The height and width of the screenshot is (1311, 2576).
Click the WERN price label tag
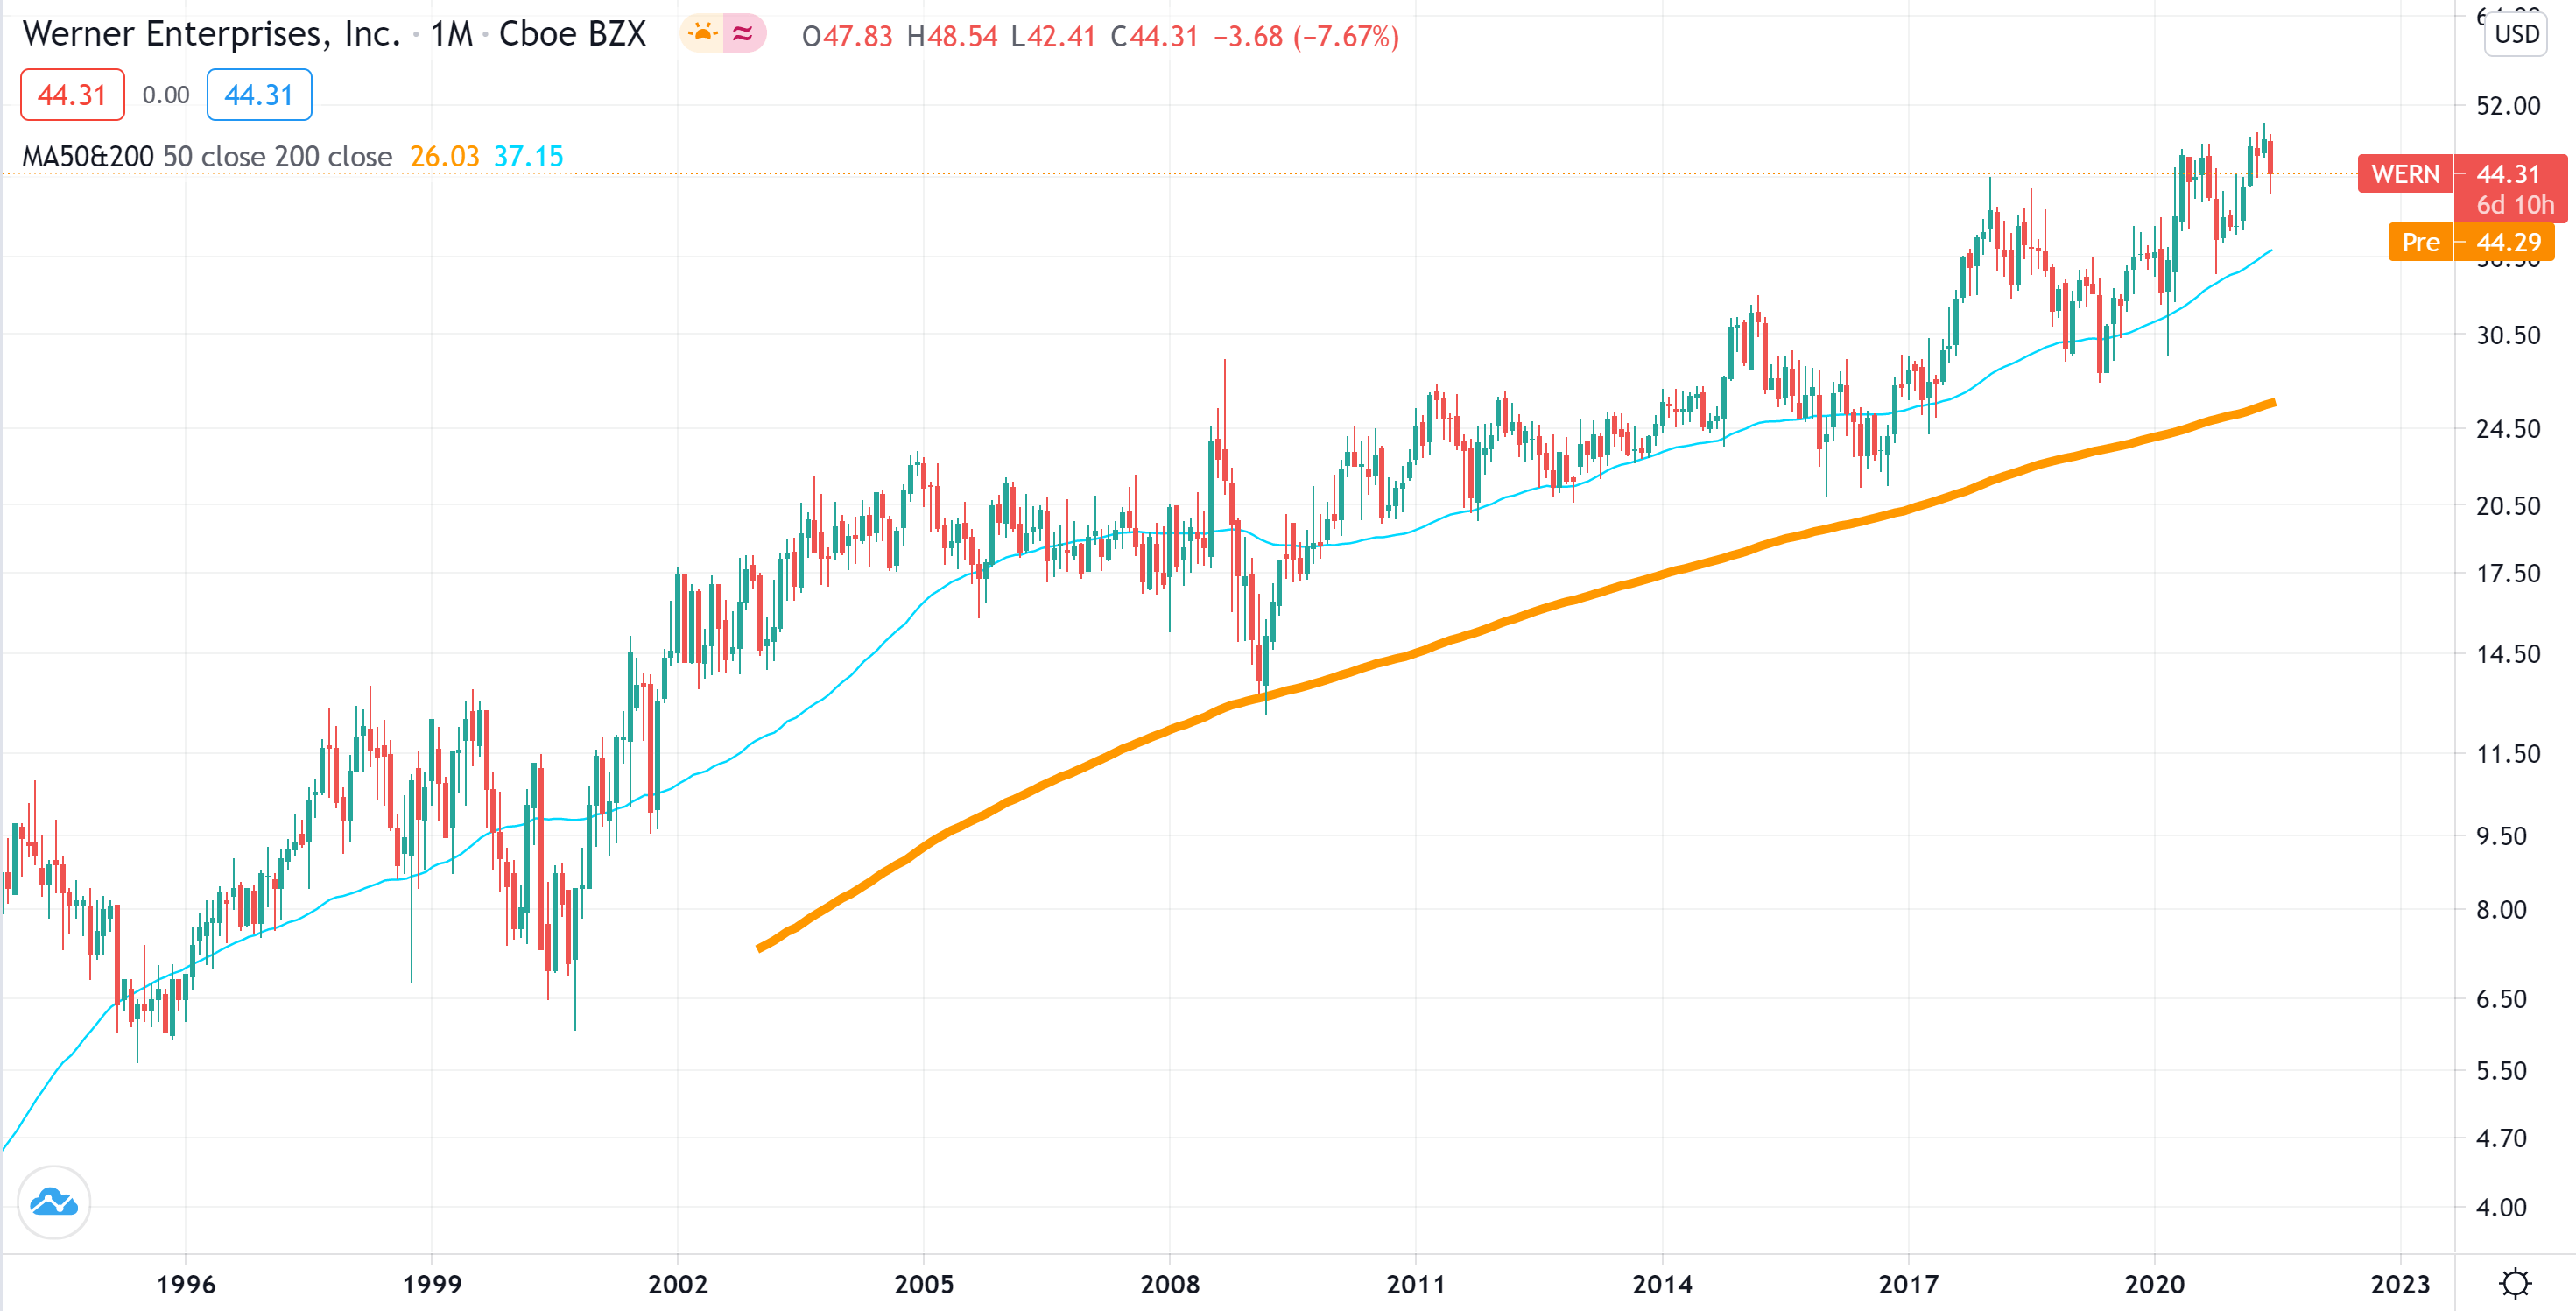(x=2406, y=174)
